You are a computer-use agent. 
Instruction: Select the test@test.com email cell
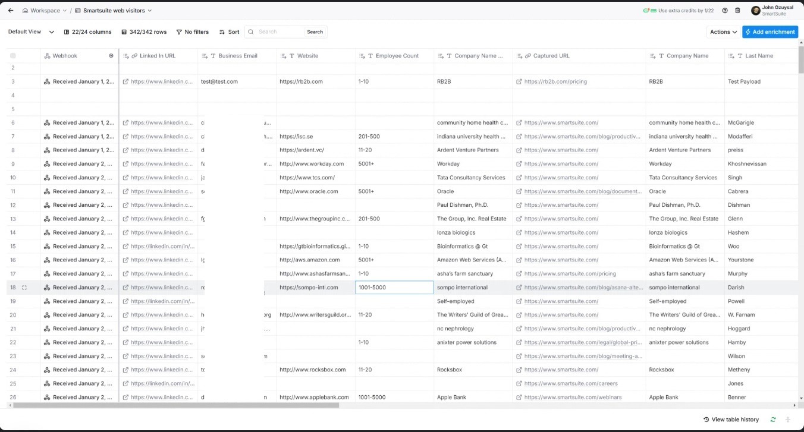tap(237, 81)
